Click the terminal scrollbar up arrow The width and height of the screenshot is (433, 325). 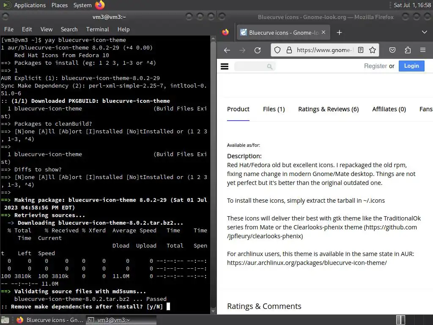[213, 39]
